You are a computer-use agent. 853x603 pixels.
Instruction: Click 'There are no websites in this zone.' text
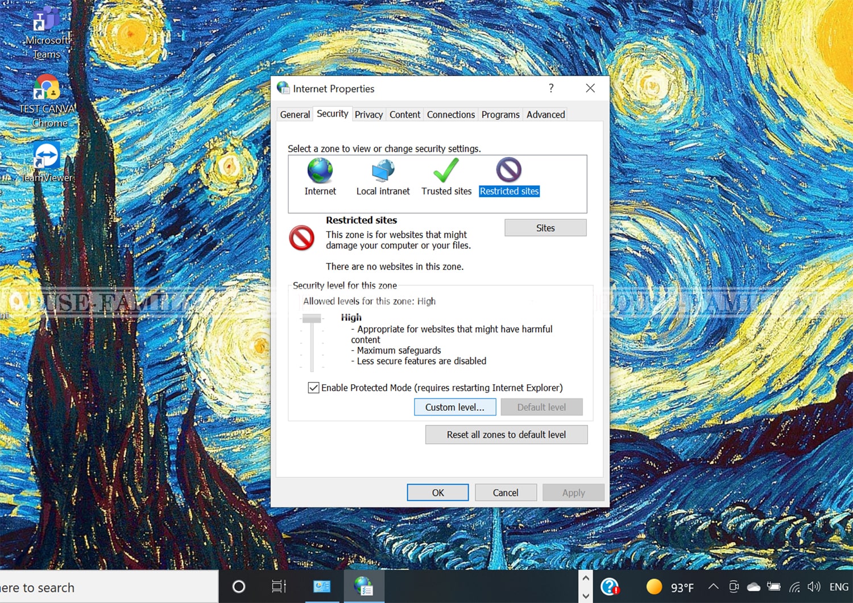point(395,267)
